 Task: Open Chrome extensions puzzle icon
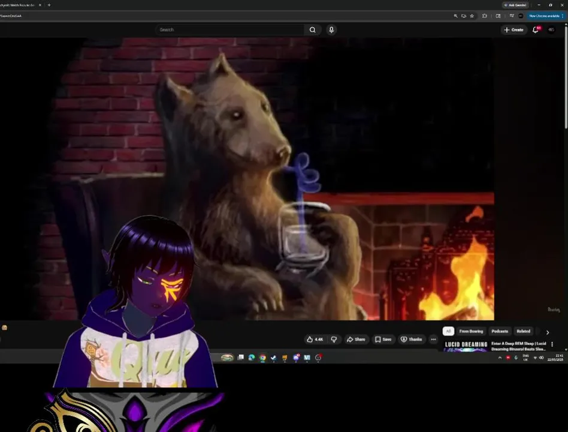[484, 16]
